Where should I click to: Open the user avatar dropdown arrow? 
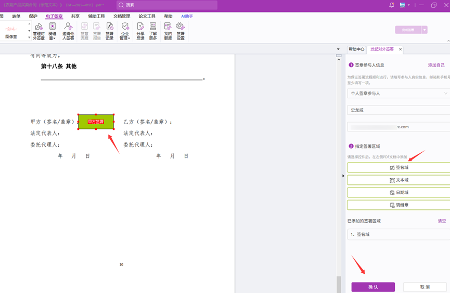coord(409,5)
